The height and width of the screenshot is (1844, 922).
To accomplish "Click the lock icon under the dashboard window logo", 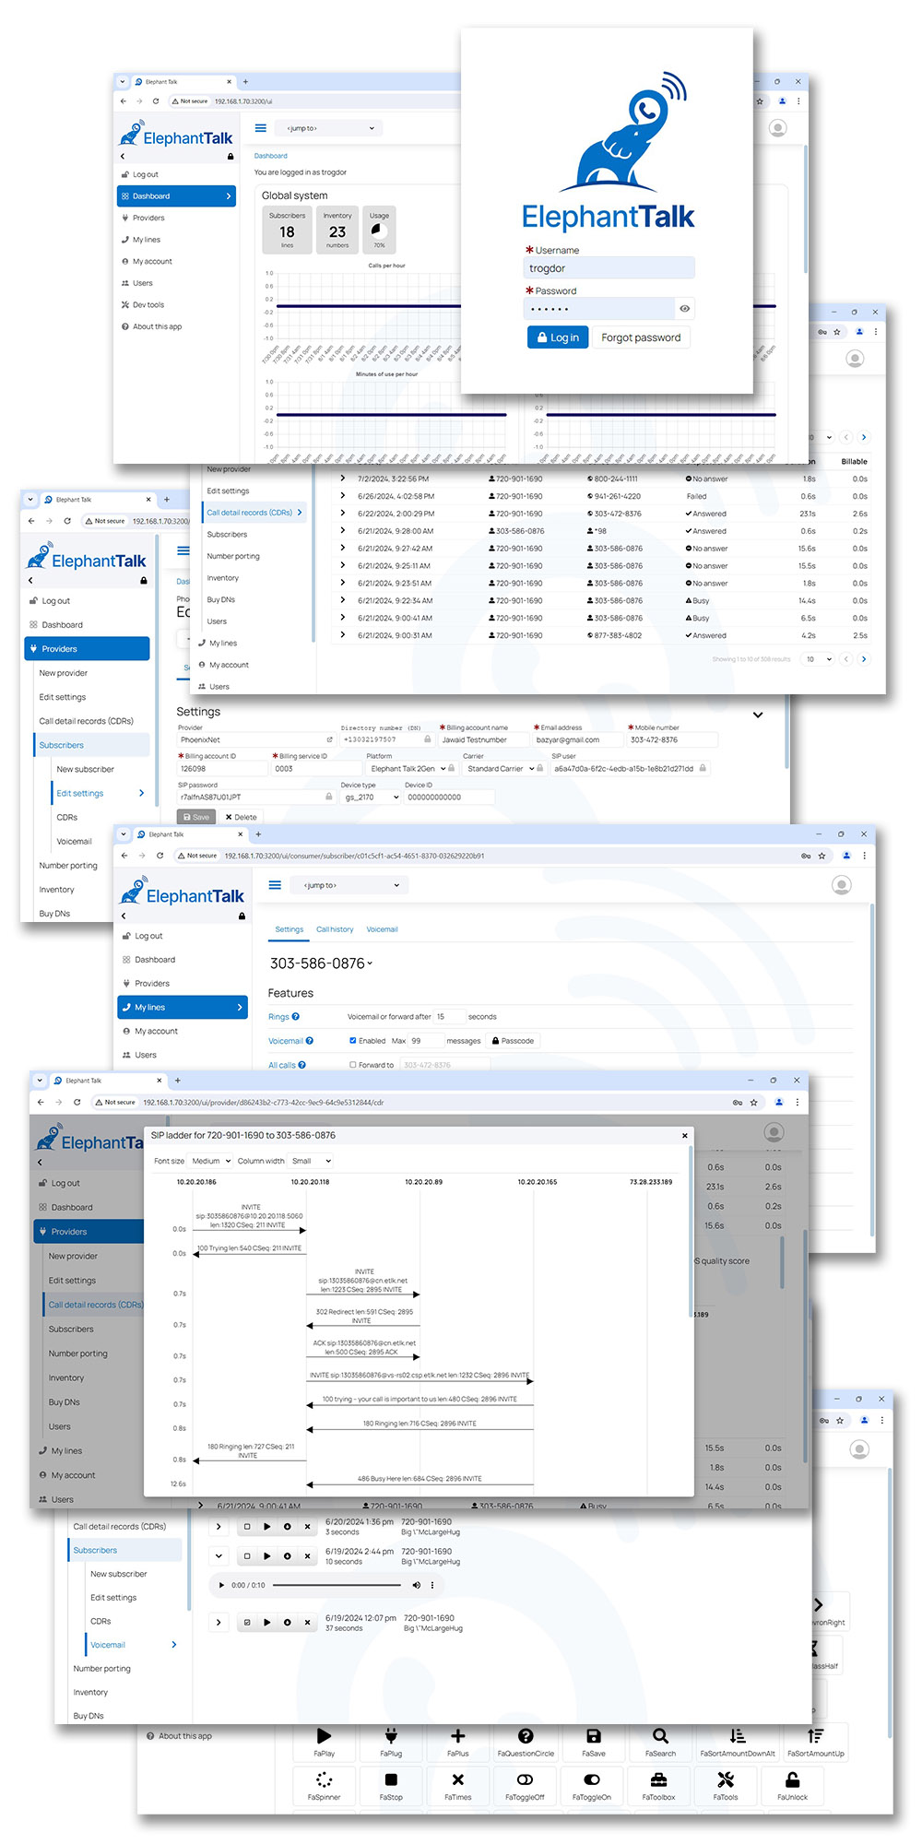I will (x=230, y=157).
